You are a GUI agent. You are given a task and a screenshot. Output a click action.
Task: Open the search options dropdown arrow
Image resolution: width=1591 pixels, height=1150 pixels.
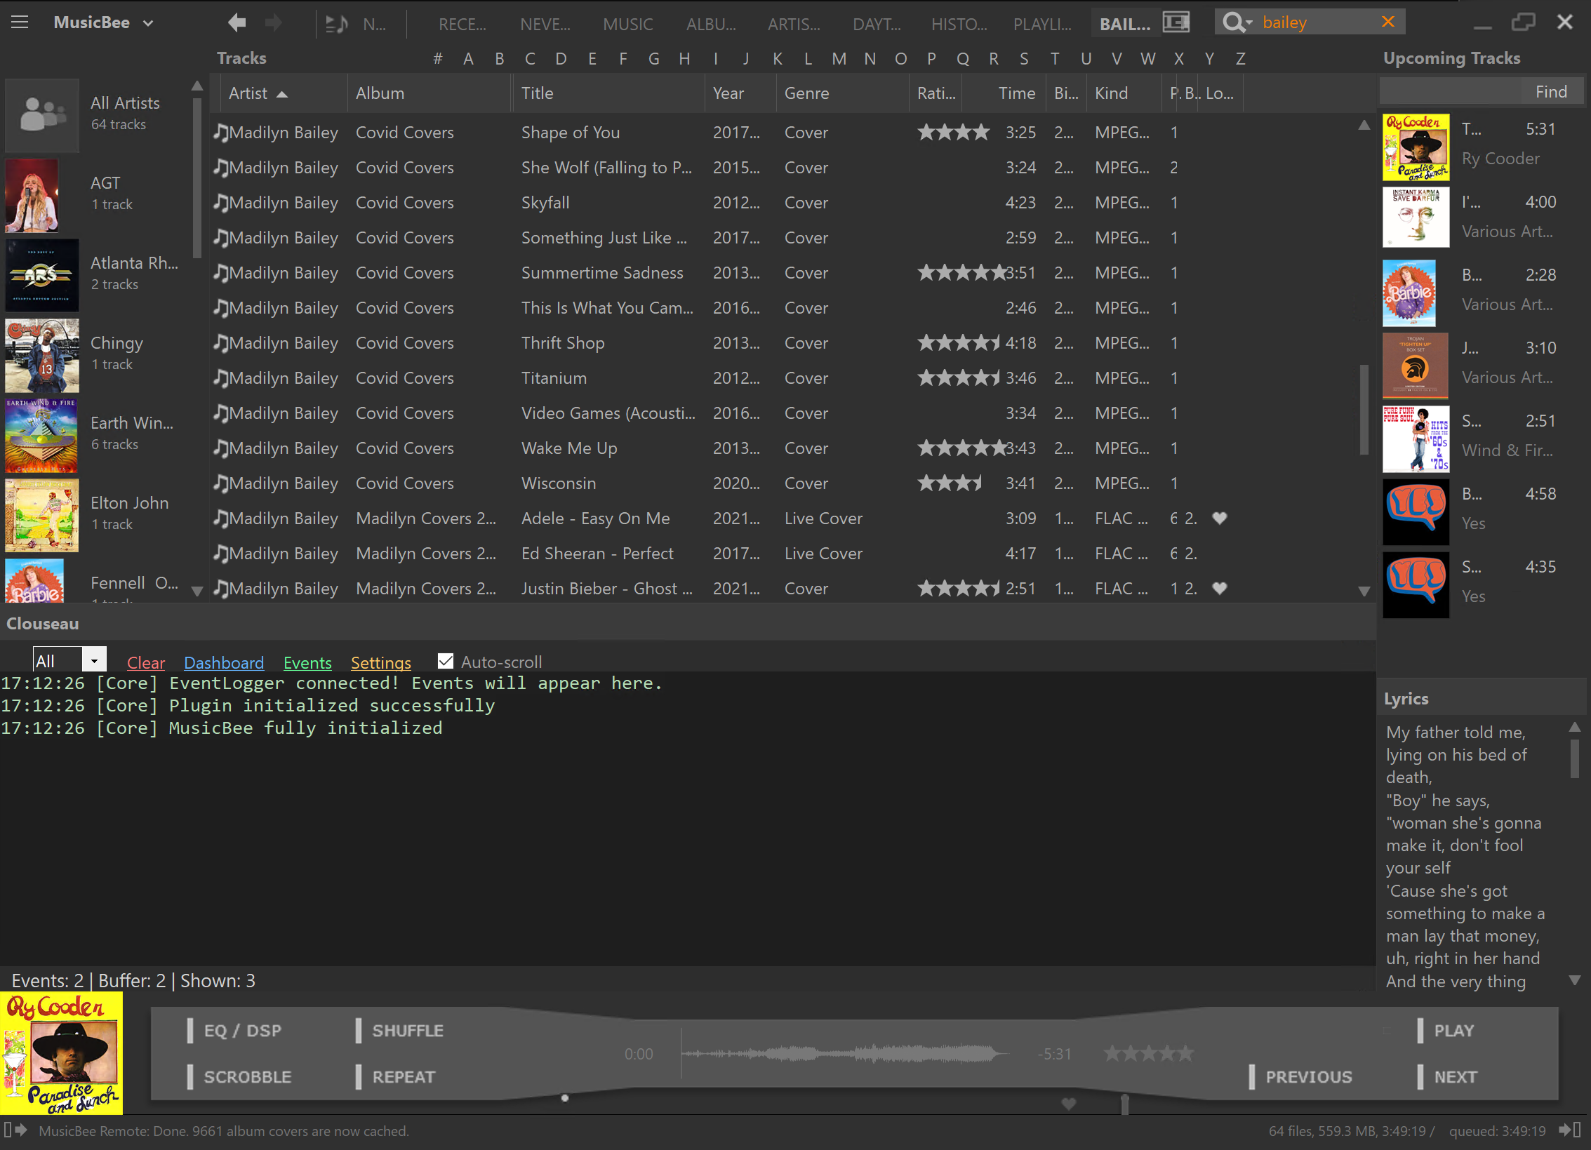click(x=1251, y=22)
